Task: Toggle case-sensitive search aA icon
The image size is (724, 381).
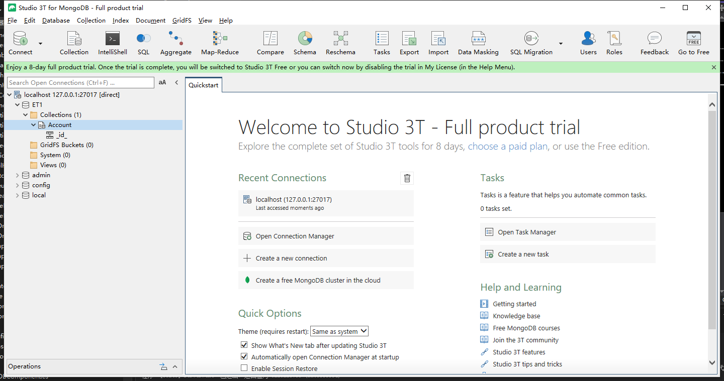Action: (x=162, y=82)
